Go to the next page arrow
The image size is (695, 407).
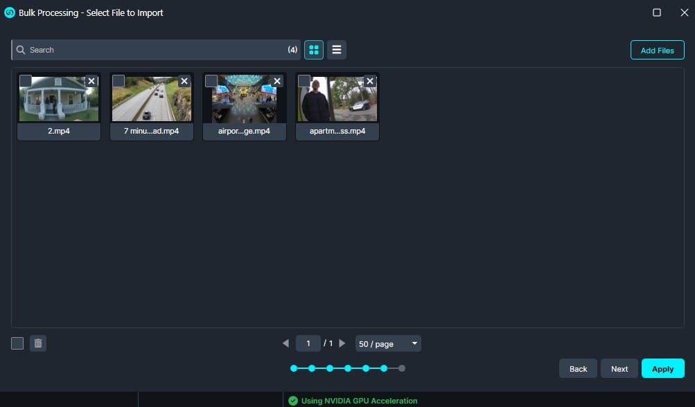[342, 343]
